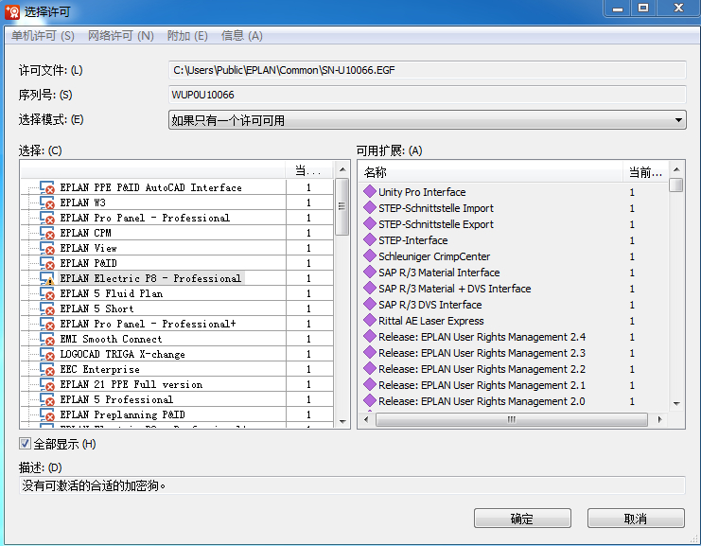The image size is (701, 546).
Task: Click icon beside EPLAN Pro Panel - Professional+
Action: (47, 325)
